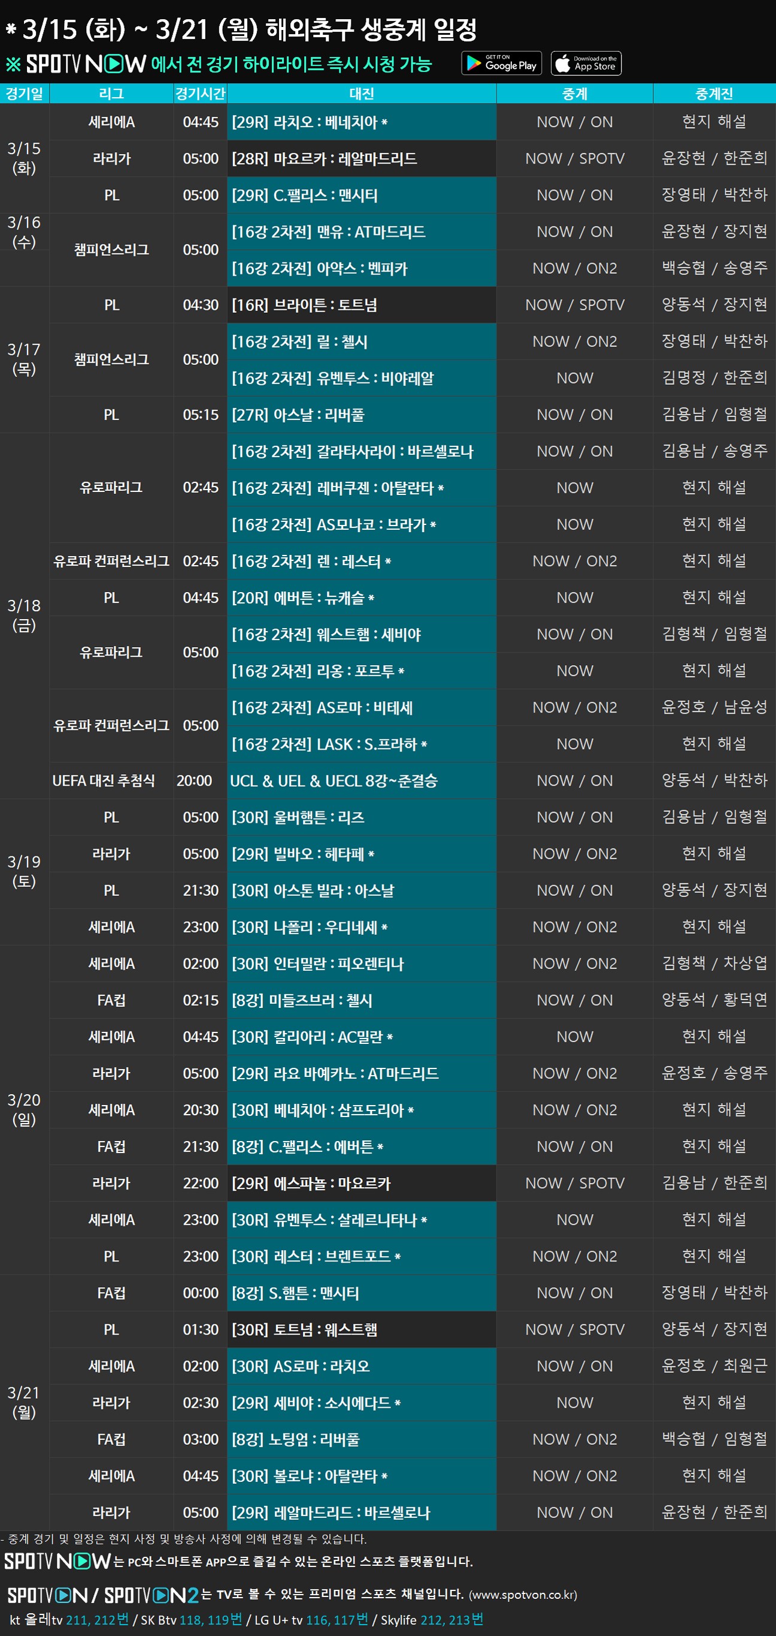Select the 아스톤 빌라 : 아스날 match
The image size is (776, 1636).
tap(362, 891)
